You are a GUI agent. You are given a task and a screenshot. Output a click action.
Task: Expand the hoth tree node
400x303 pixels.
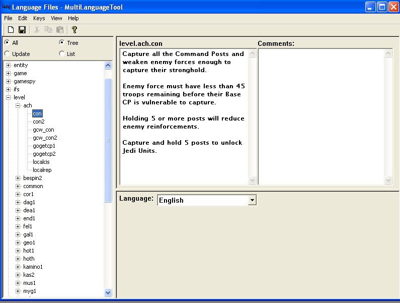coord(18,259)
